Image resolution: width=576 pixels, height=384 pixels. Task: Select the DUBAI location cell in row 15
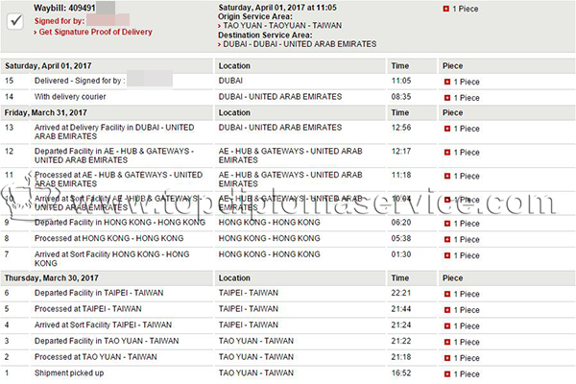coord(230,81)
